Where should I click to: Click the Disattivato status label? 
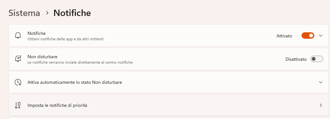tap(296, 59)
